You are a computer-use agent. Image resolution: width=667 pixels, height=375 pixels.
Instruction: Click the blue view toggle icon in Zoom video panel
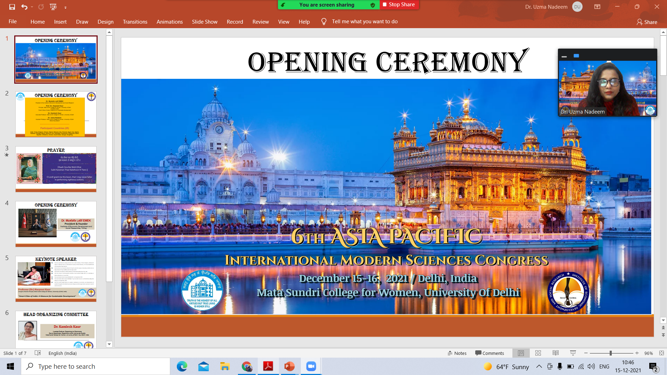(x=576, y=56)
